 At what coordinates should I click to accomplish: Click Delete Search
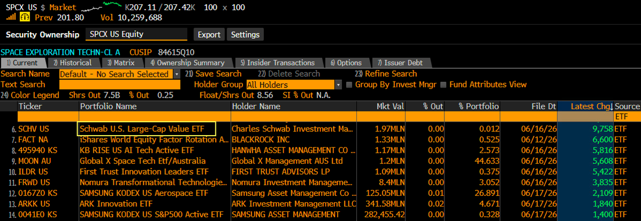[289, 74]
